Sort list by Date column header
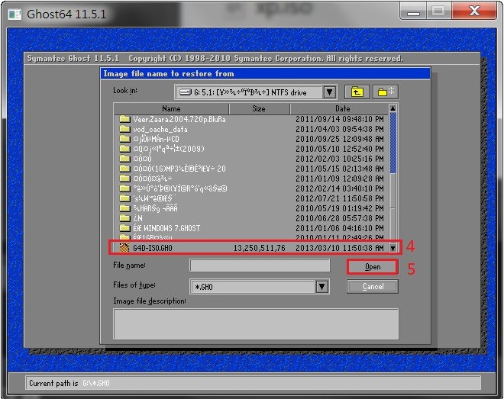Image resolution: width=504 pixels, height=399 pixels. pos(339,109)
